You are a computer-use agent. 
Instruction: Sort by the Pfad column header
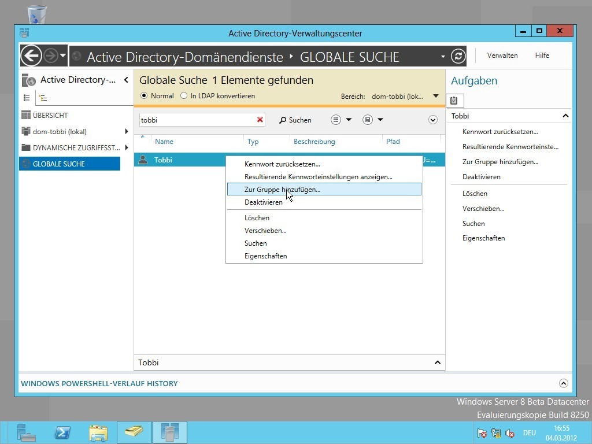[x=393, y=142]
